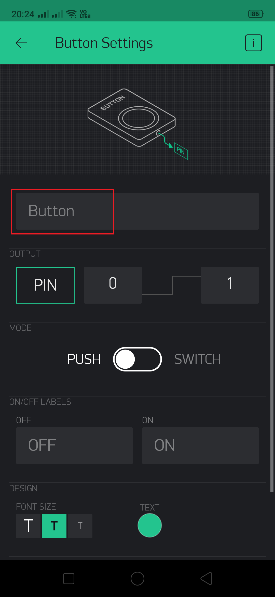The image size is (275, 597).
Task: Toggle the PUSH/SWITCH mode switch
Action: click(137, 359)
